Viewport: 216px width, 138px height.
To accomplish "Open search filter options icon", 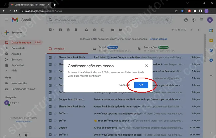I will pyautogui.click(x=167, y=20).
